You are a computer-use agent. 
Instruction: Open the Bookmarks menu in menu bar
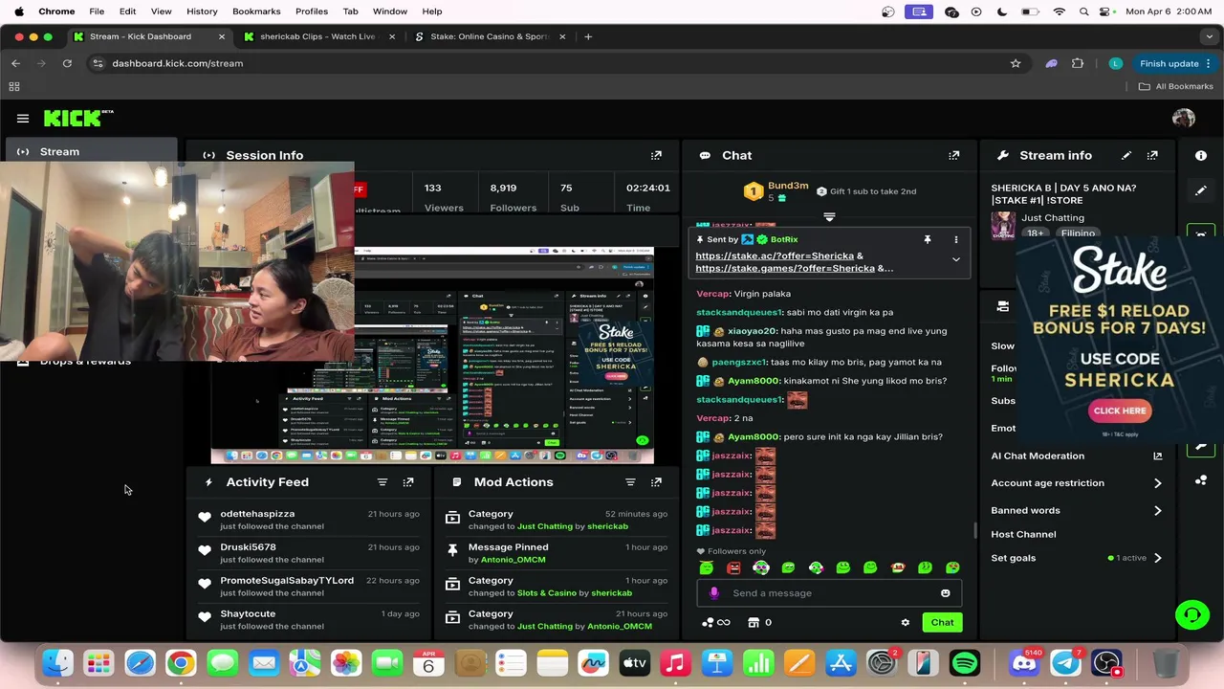click(x=256, y=11)
